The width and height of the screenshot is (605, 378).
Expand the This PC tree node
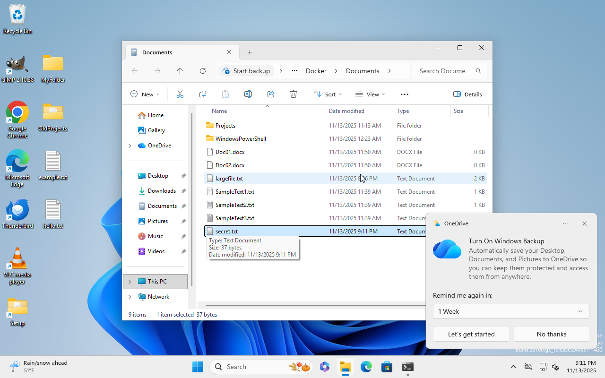click(130, 282)
